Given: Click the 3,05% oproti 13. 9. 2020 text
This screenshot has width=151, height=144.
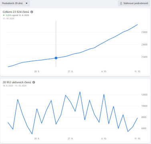Looking at the screenshot, I should click(x=17, y=15).
